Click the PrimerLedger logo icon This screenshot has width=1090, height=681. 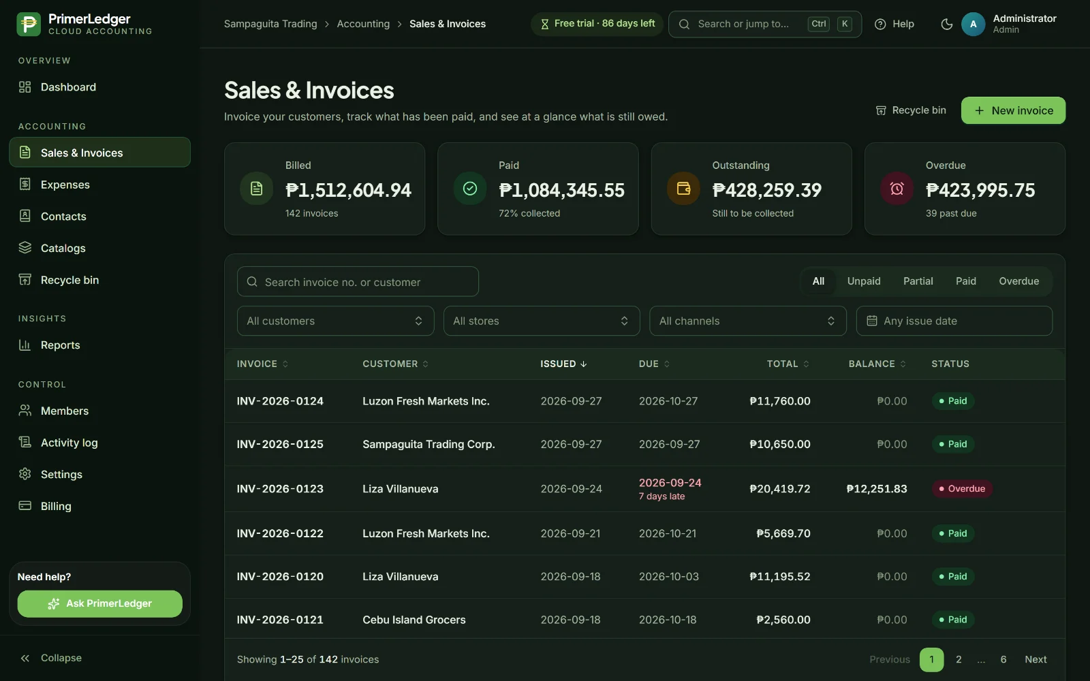tap(29, 24)
